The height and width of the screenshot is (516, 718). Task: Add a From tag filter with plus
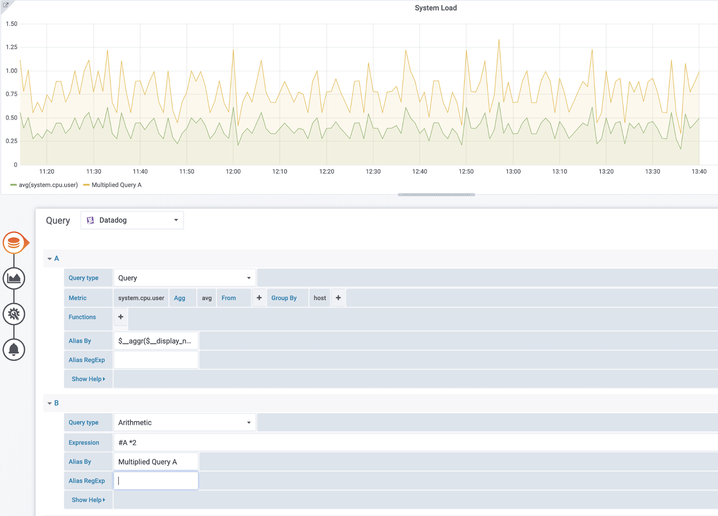(259, 298)
